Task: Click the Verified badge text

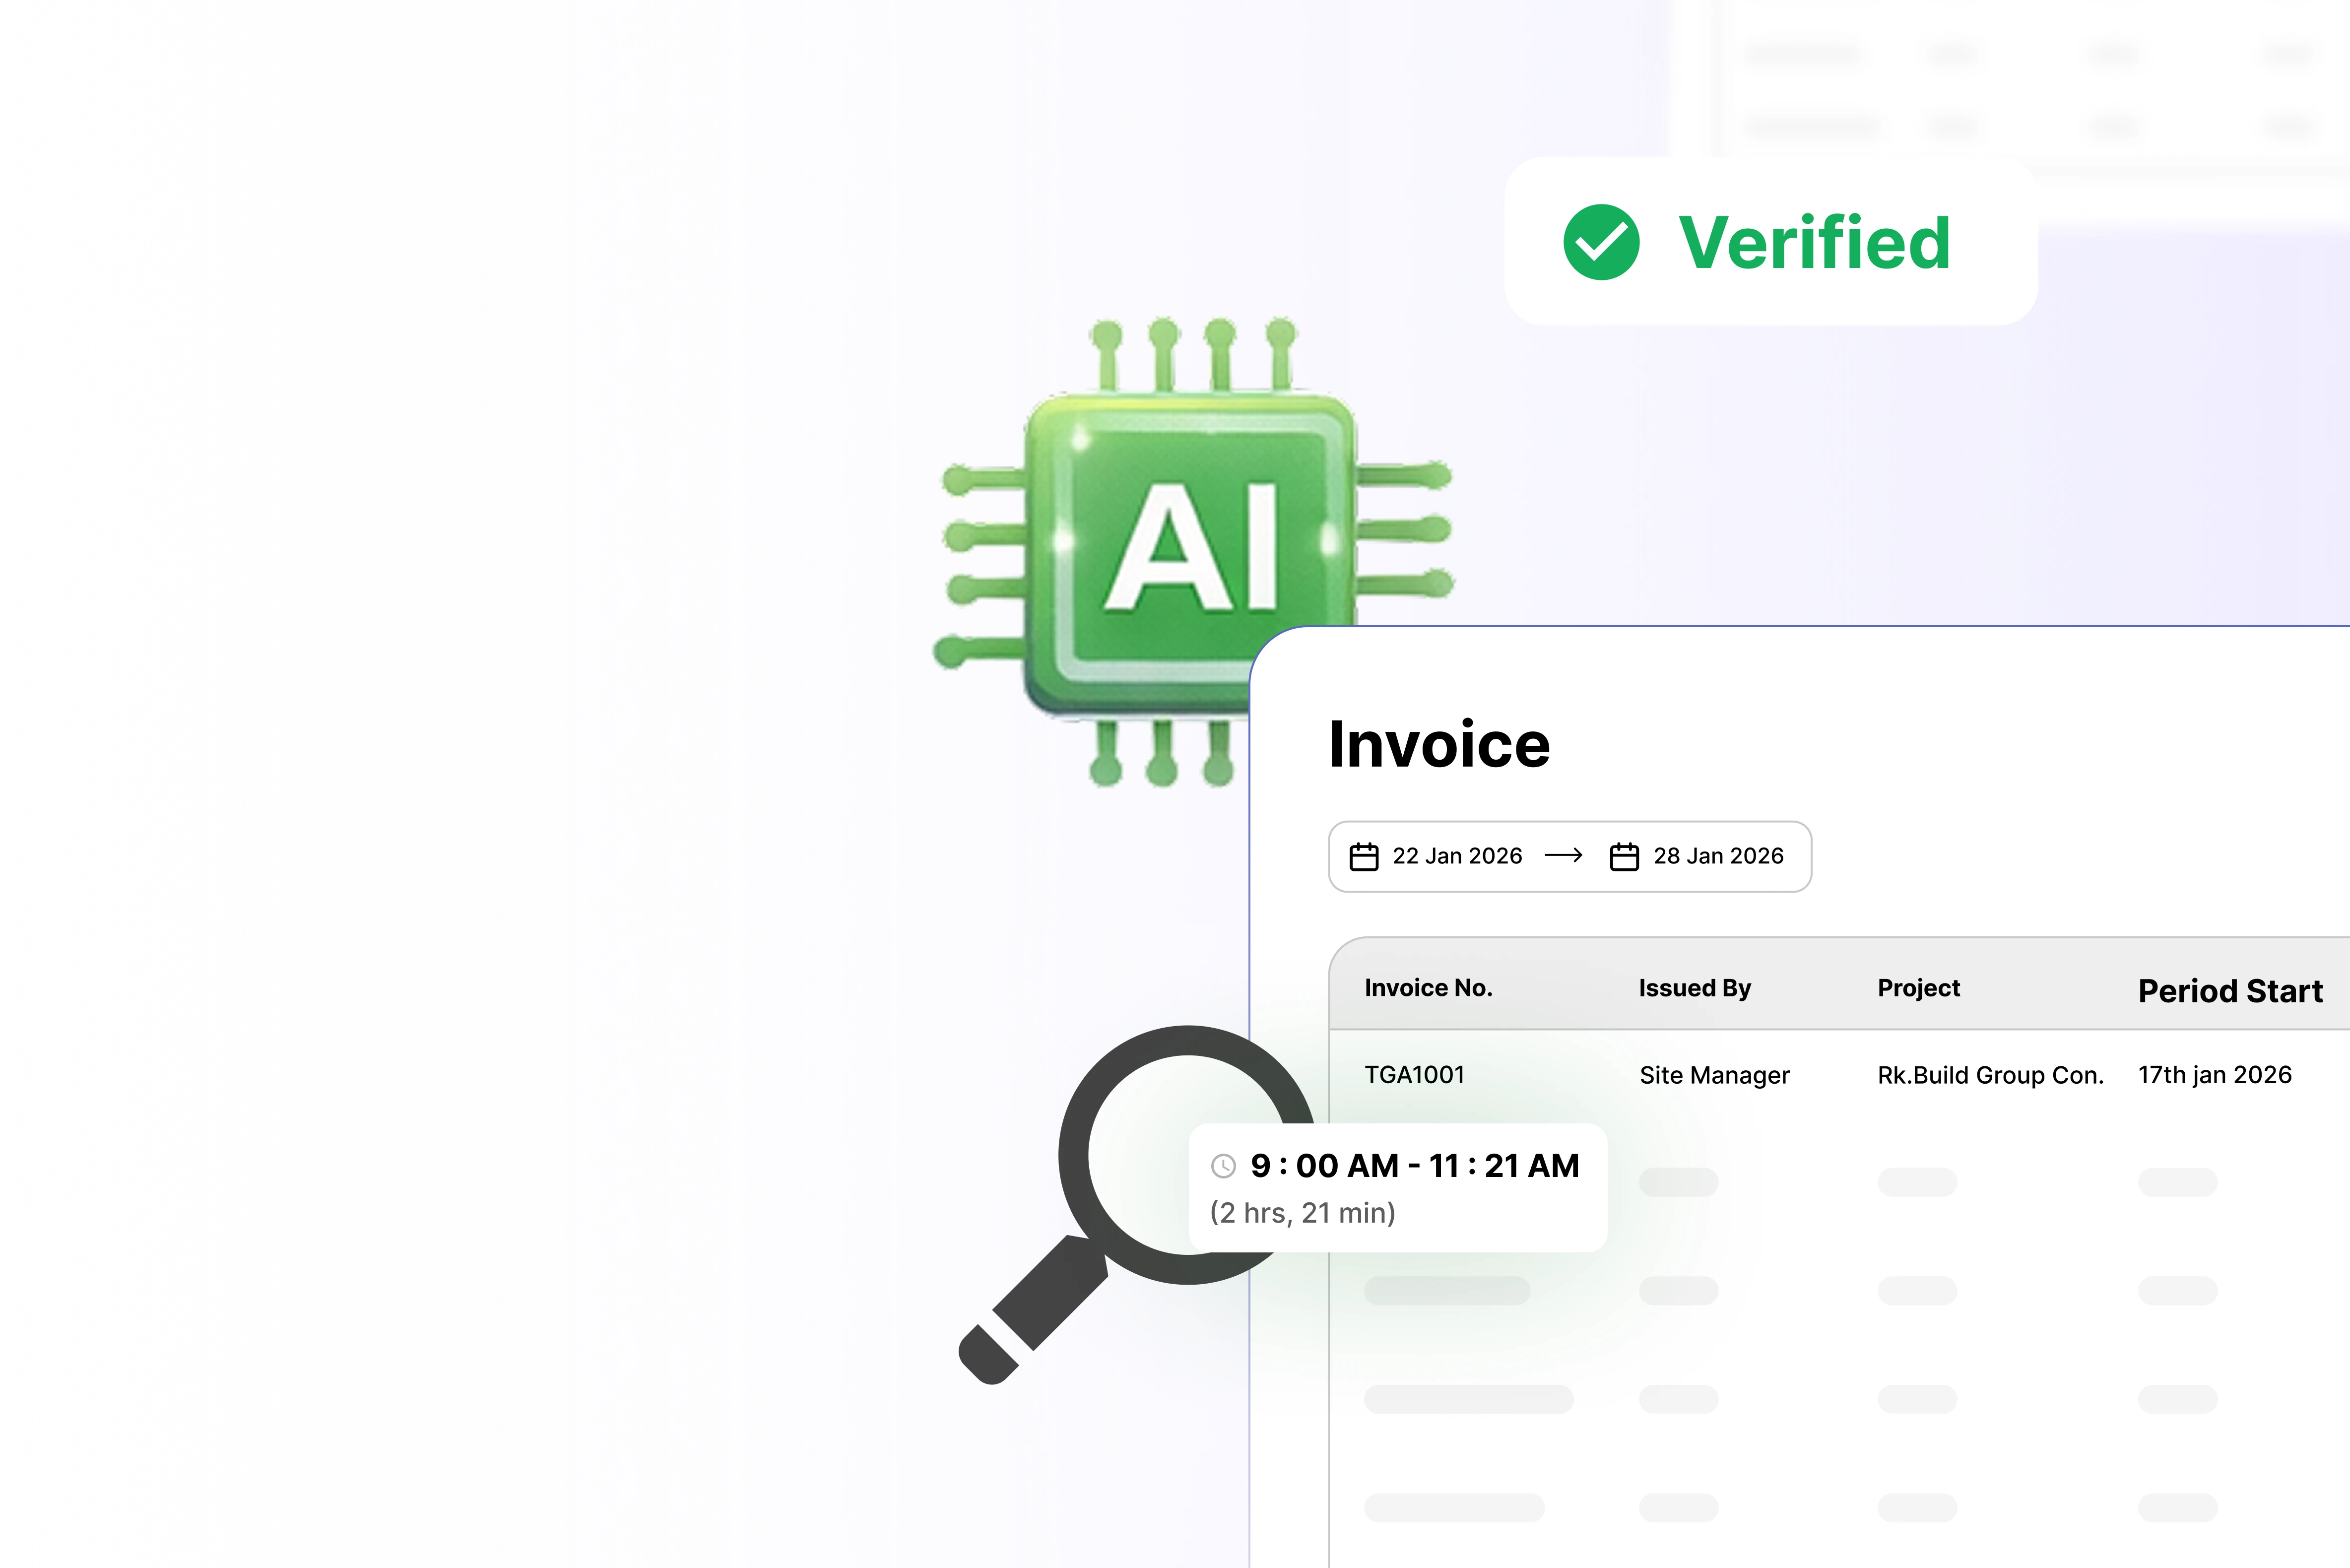Action: click(x=1814, y=243)
